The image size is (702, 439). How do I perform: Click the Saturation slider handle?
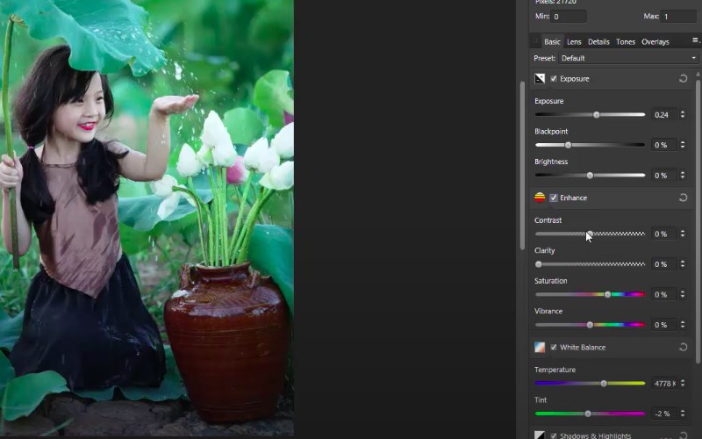point(607,294)
